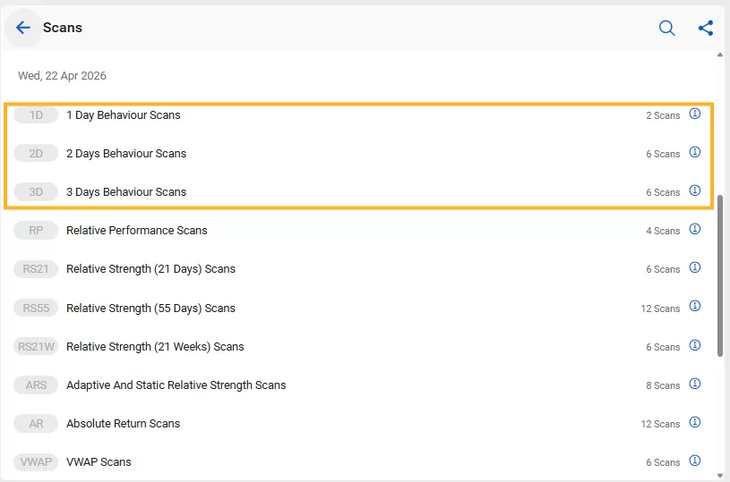730x482 pixels.
Task: Show info for 2 Days Behaviour Scans
Action: coord(695,153)
